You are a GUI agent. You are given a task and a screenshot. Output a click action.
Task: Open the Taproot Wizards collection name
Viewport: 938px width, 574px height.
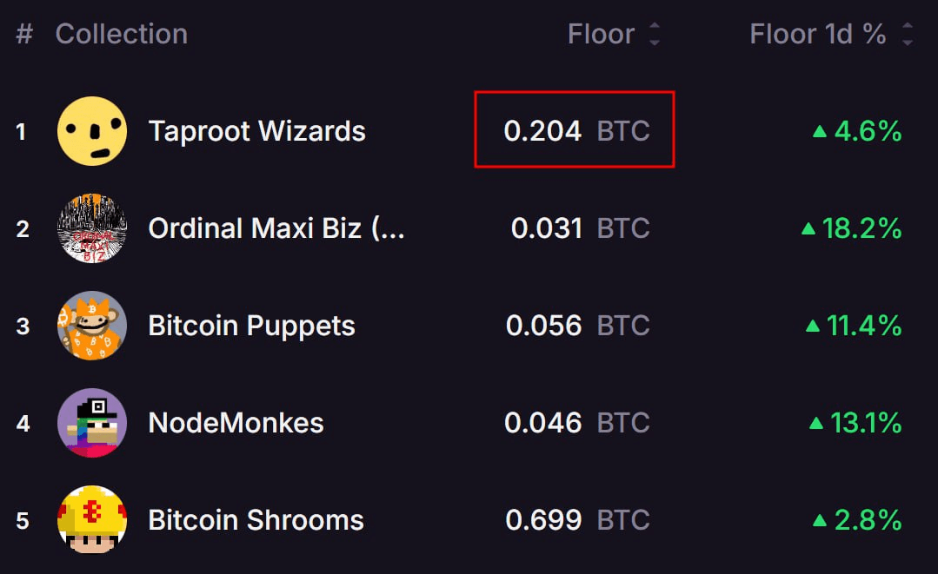[257, 131]
